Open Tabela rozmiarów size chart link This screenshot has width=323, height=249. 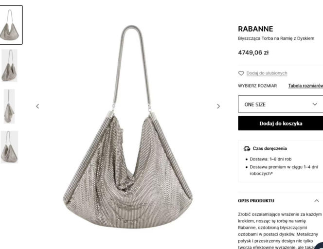[305, 86]
